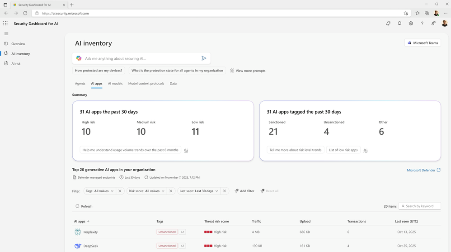This screenshot has height=252, width=451.
Task: Remove the Tags filter with X
Action: pyautogui.click(x=120, y=191)
